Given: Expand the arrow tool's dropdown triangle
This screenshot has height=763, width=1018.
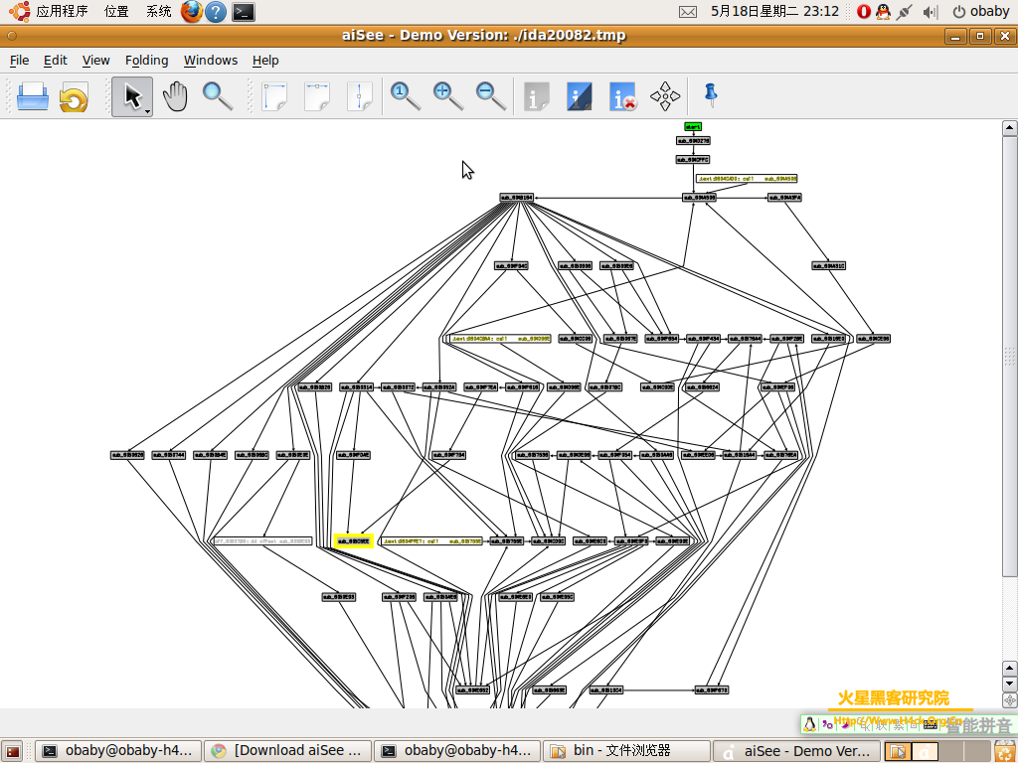Looking at the screenshot, I should click(148, 111).
